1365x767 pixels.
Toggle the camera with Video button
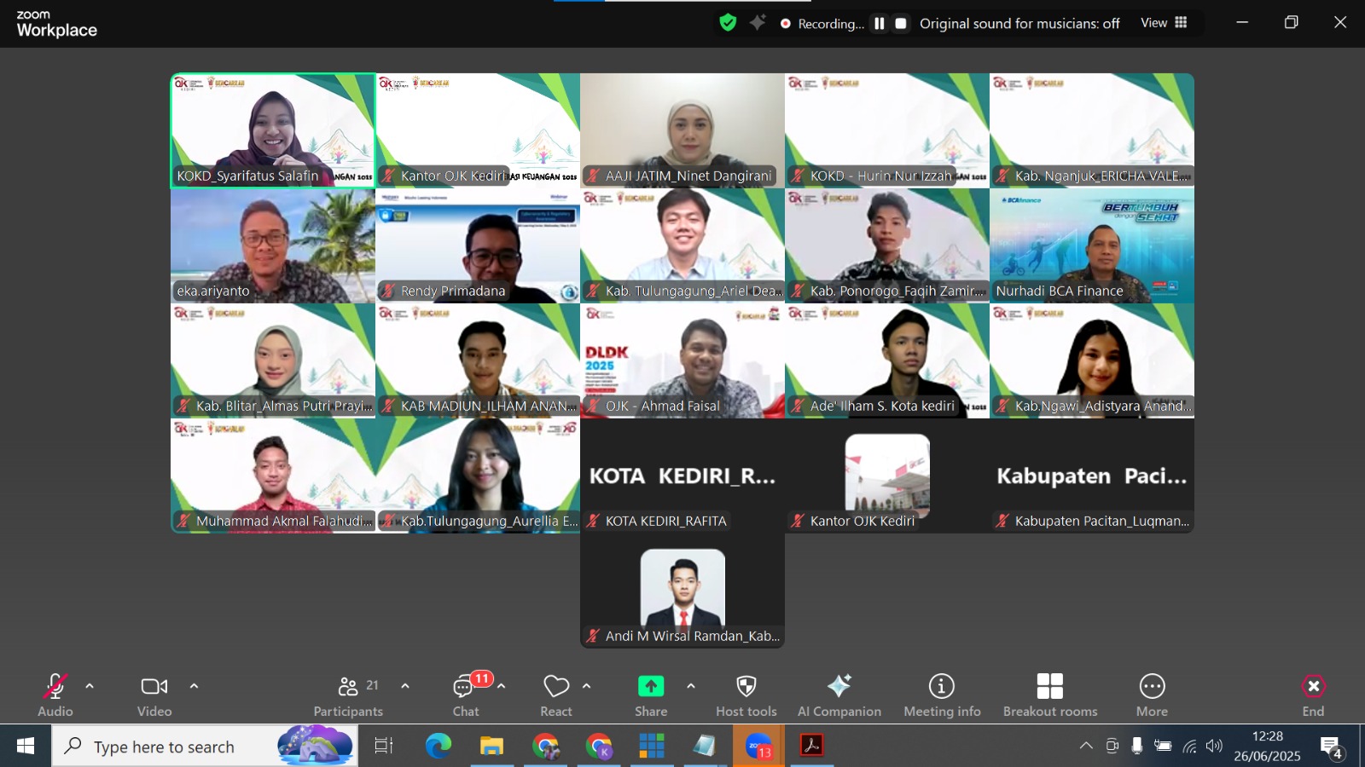(154, 695)
